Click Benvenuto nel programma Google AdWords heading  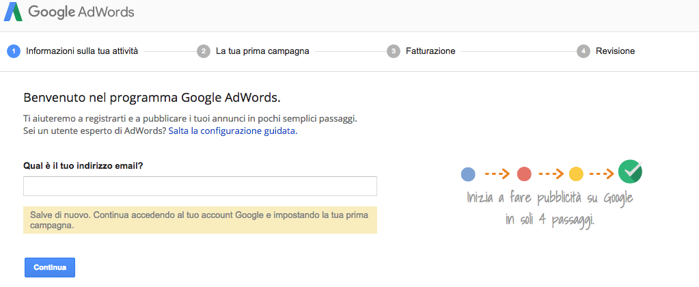pos(152,98)
